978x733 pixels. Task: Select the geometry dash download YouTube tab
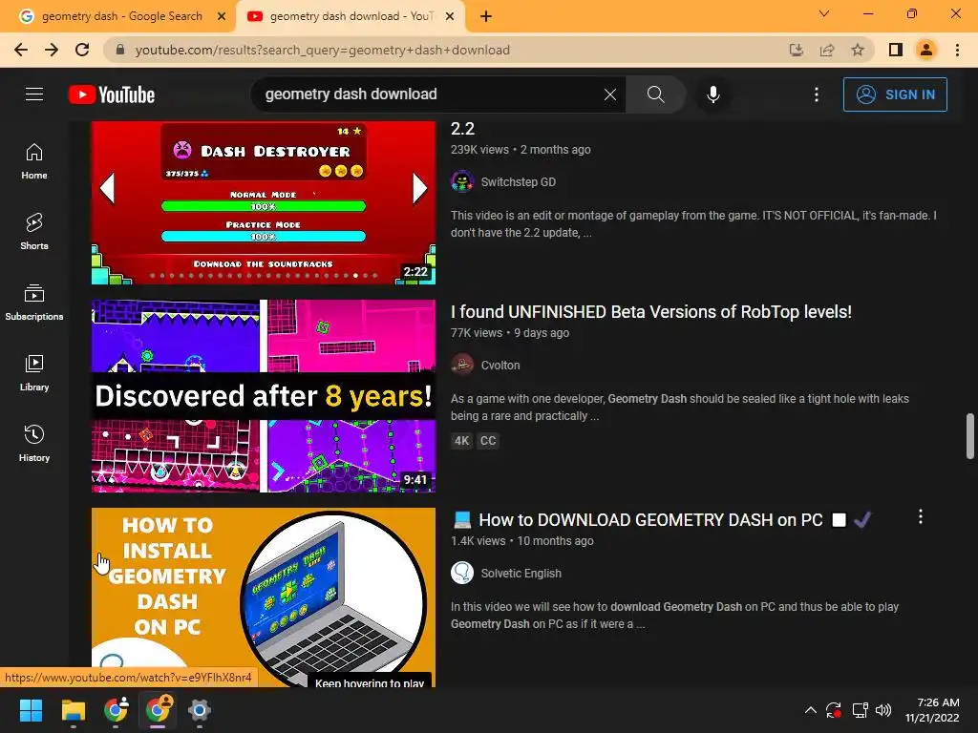tap(351, 16)
